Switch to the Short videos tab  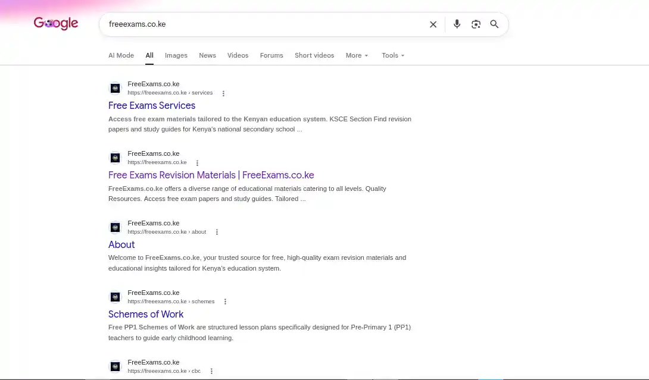[x=314, y=55]
